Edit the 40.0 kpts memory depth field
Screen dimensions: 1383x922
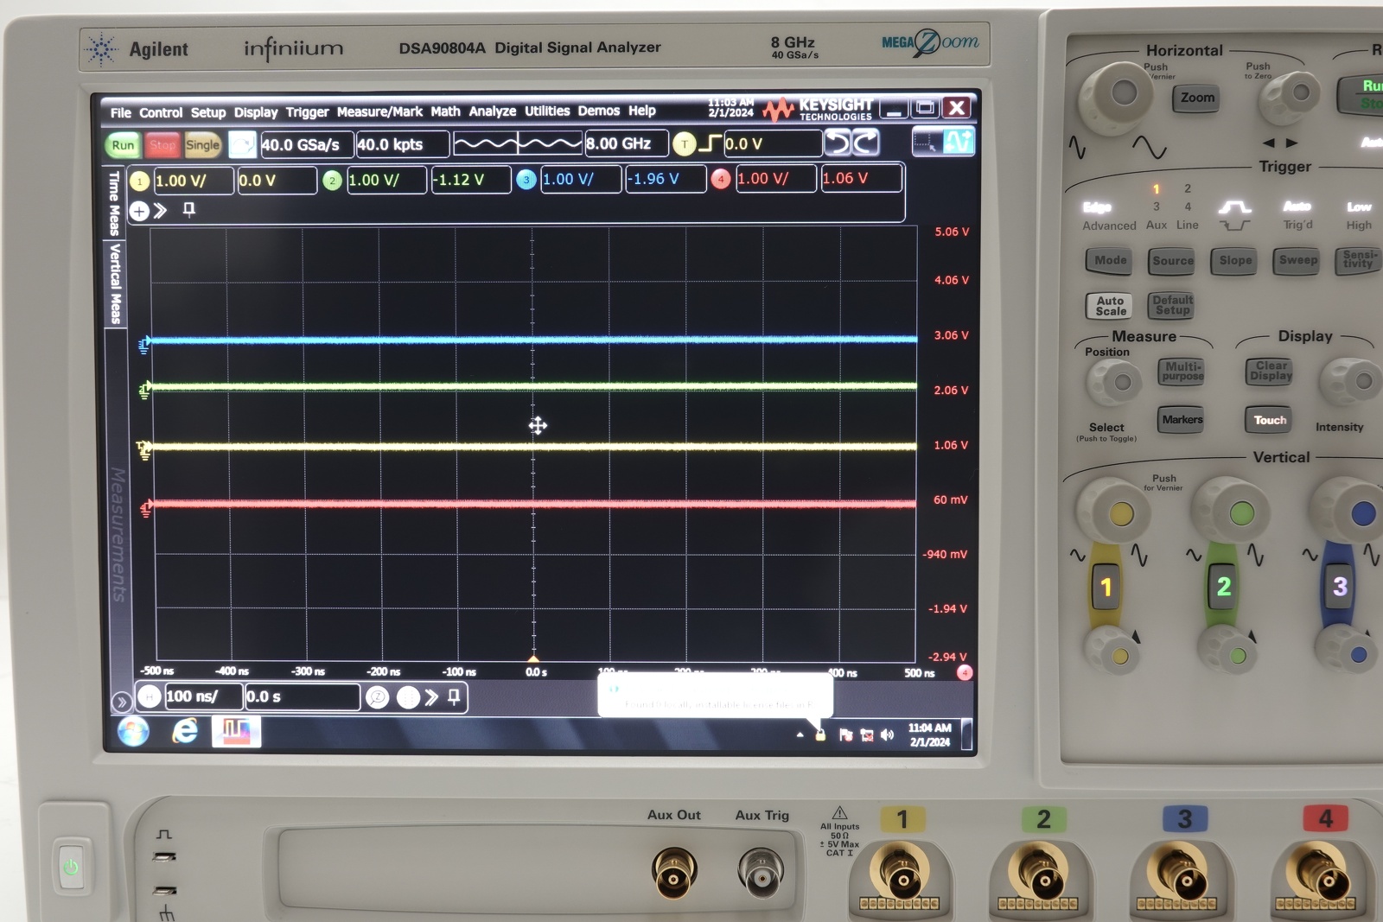click(x=402, y=144)
